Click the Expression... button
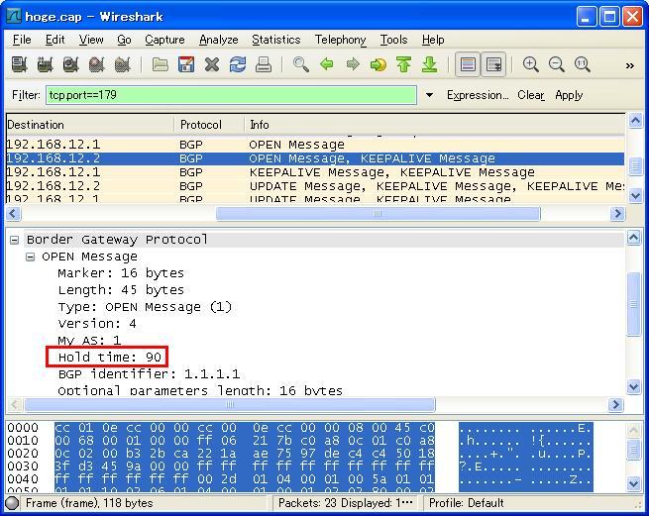 [x=478, y=95]
